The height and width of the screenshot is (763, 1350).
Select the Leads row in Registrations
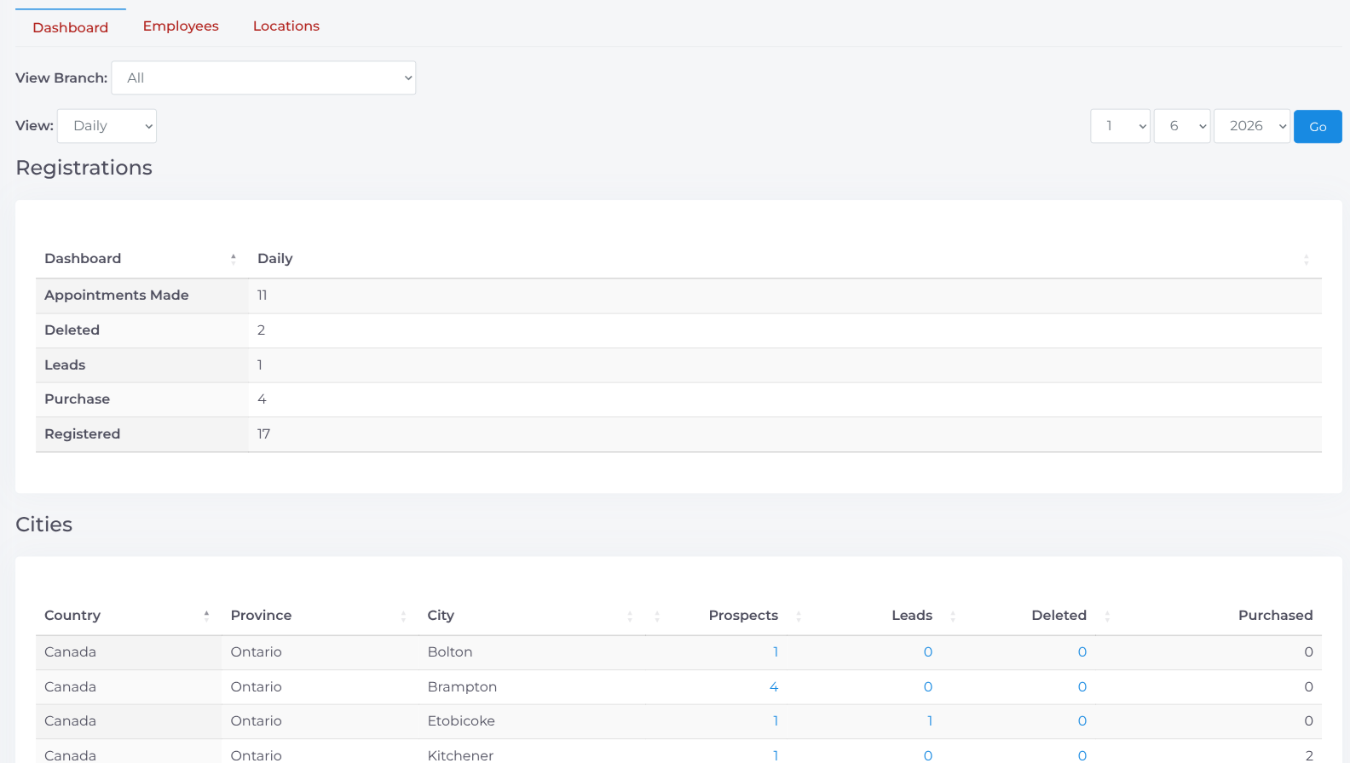(x=678, y=365)
